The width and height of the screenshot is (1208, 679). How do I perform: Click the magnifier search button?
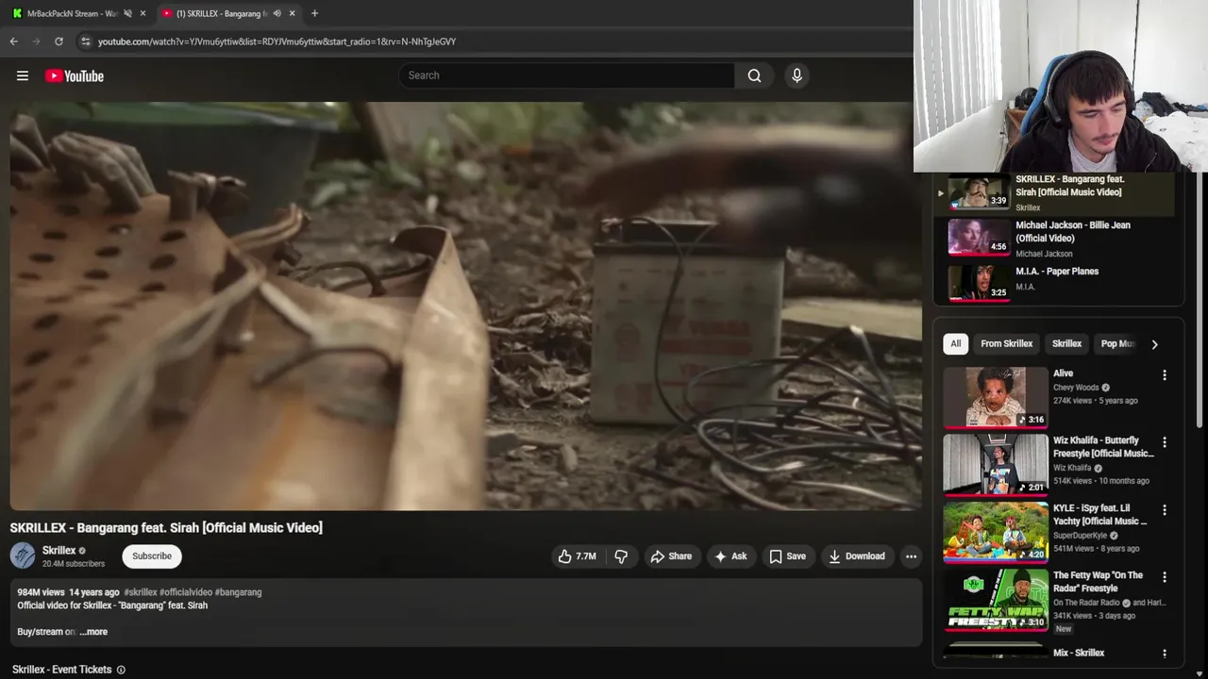tap(754, 75)
